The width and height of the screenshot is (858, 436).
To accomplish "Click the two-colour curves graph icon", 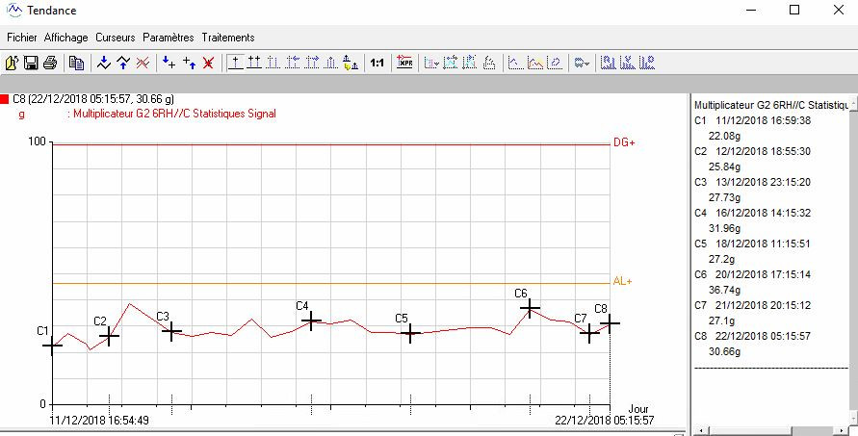I will pyautogui.click(x=535, y=63).
